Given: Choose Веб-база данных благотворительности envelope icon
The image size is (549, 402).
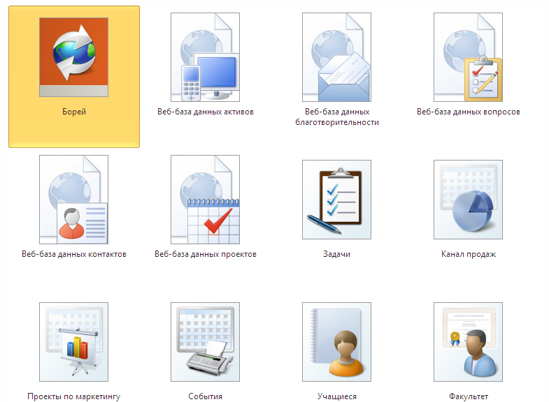Looking at the screenshot, I should (336, 57).
